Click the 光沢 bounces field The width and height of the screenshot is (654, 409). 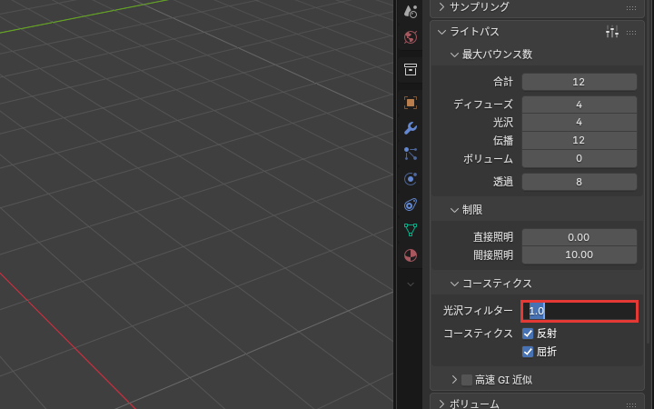pyautogui.click(x=579, y=122)
